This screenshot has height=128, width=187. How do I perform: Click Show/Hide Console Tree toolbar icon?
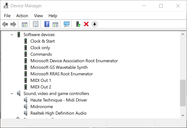pos(24,24)
